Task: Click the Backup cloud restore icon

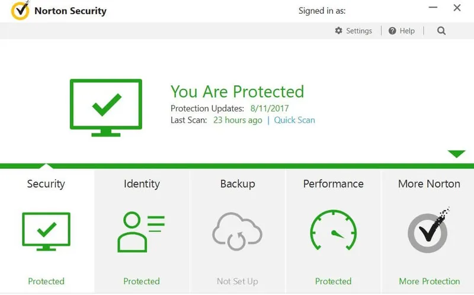Action: pos(238,232)
